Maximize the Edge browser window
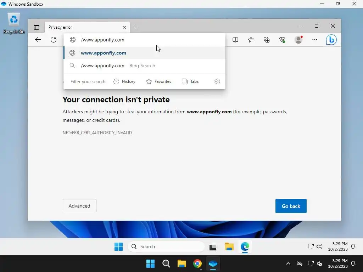This screenshot has height=272, width=363. (317, 26)
